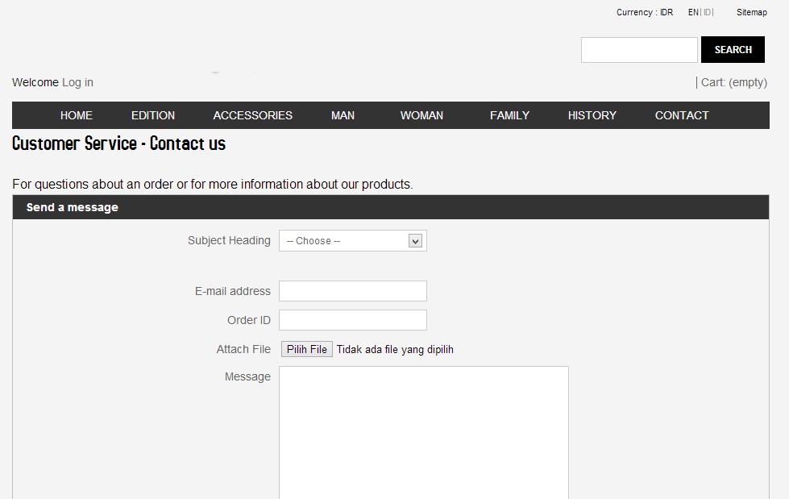Open the EDITION menu item
Image resolution: width=789 pixels, height=499 pixels.
[153, 115]
